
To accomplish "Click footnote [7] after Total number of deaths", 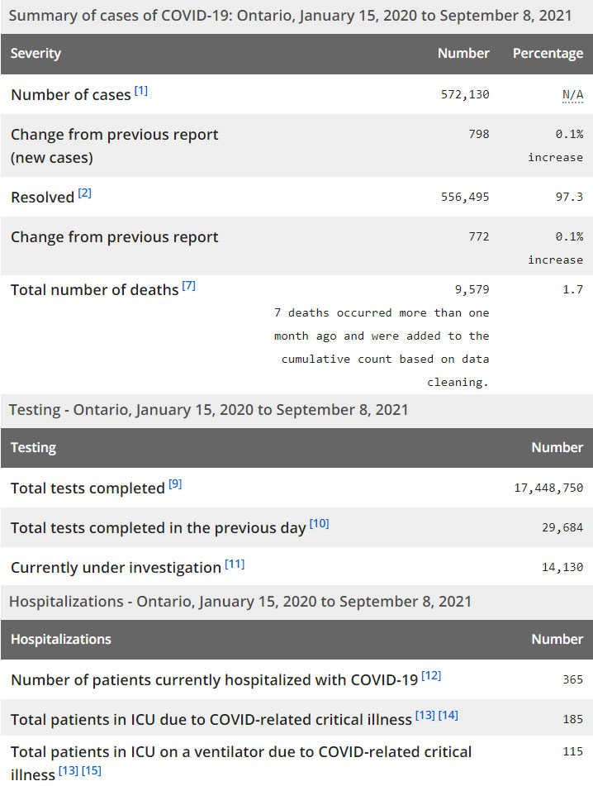I will (188, 286).
